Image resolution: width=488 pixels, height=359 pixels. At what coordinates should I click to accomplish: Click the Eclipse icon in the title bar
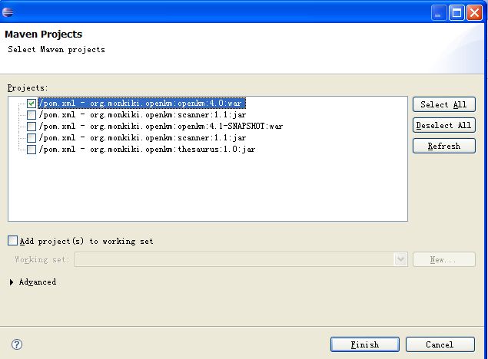coord(8,12)
